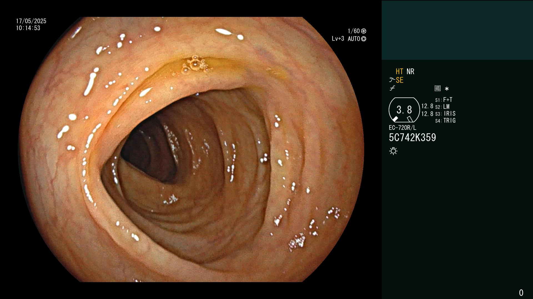
Task: Click the lamp light icon below serial number
Action: click(393, 151)
